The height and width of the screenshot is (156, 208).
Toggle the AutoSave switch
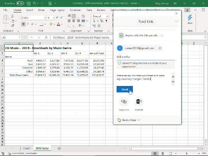[x=20, y=4]
